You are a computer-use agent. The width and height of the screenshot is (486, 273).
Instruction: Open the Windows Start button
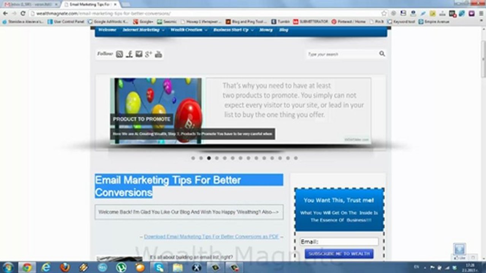[8, 267]
